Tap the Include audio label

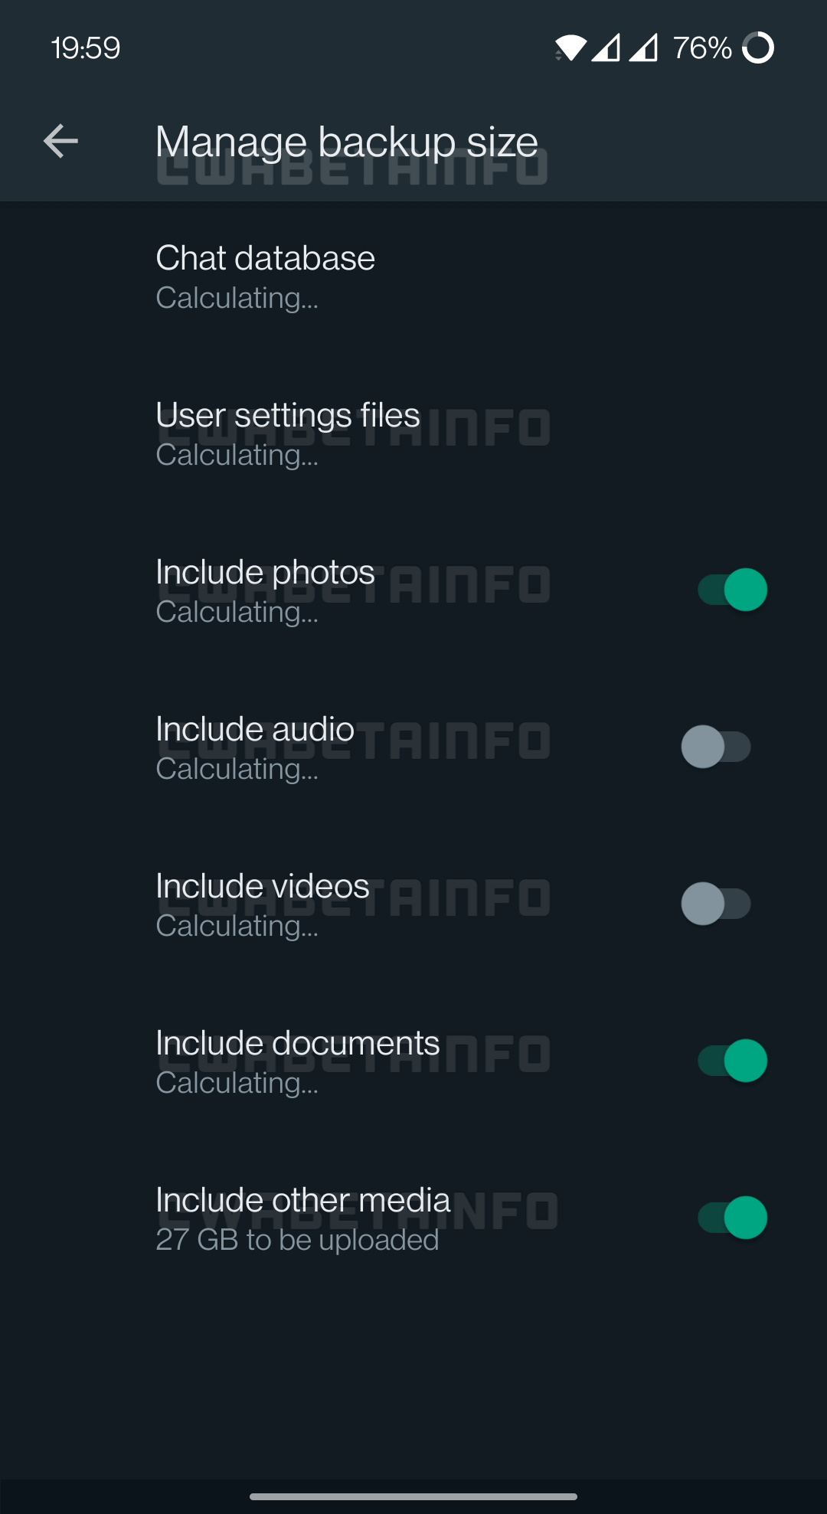tap(255, 730)
